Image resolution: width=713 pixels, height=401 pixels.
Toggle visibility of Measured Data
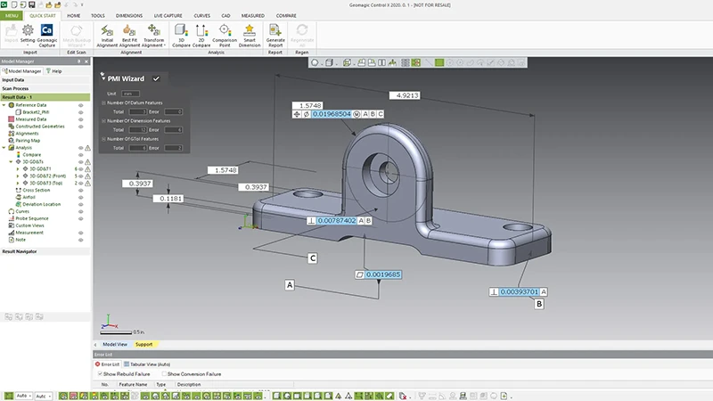[x=80, y=119]
